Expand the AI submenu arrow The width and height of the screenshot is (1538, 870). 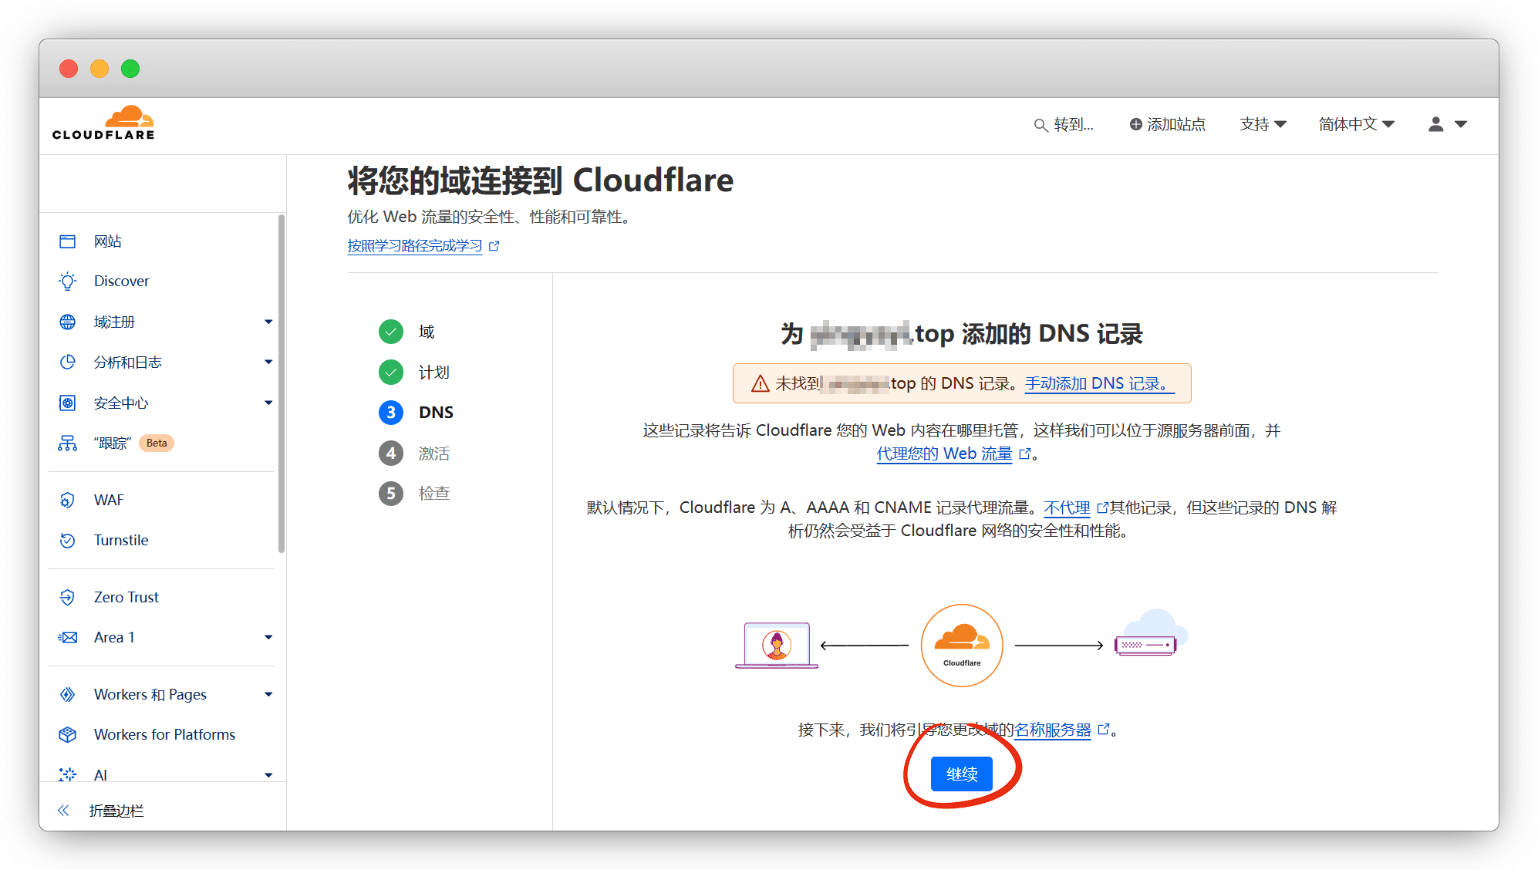(x=268, y=774)
